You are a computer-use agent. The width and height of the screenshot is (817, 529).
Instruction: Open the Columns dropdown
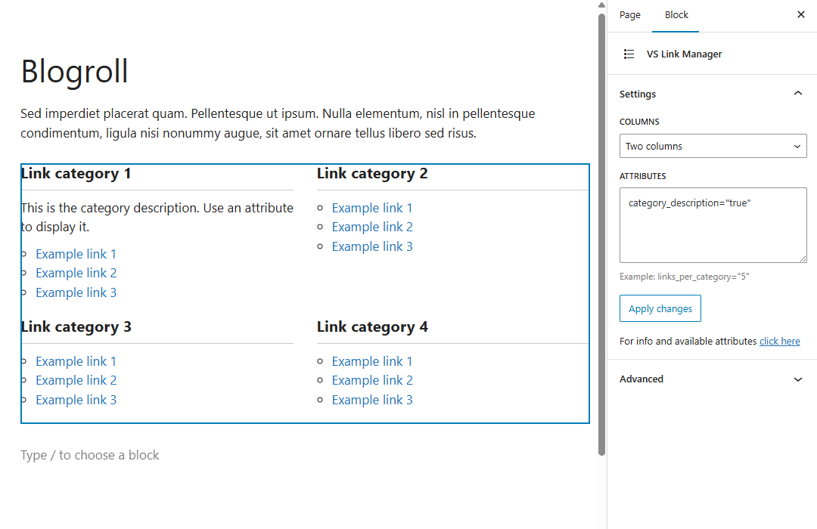point(713,146)
